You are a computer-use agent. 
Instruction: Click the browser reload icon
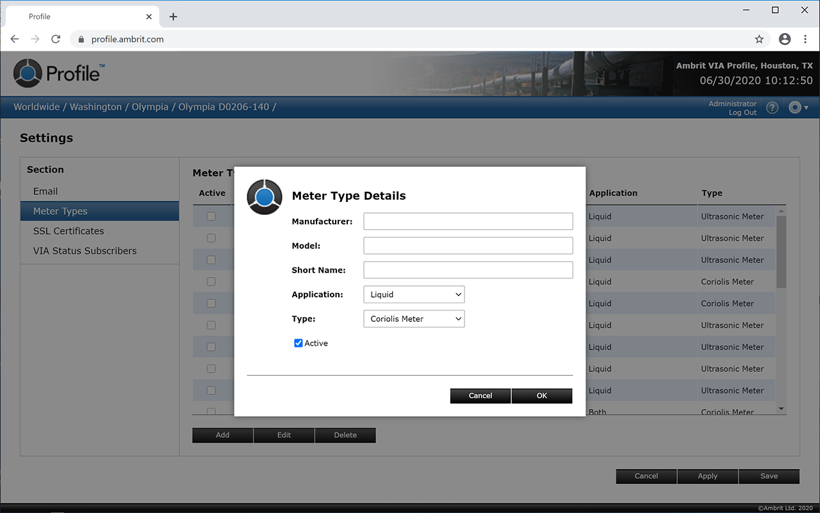(56, 39)
